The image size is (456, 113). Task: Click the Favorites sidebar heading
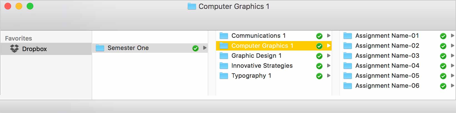(x=19, y=38)
